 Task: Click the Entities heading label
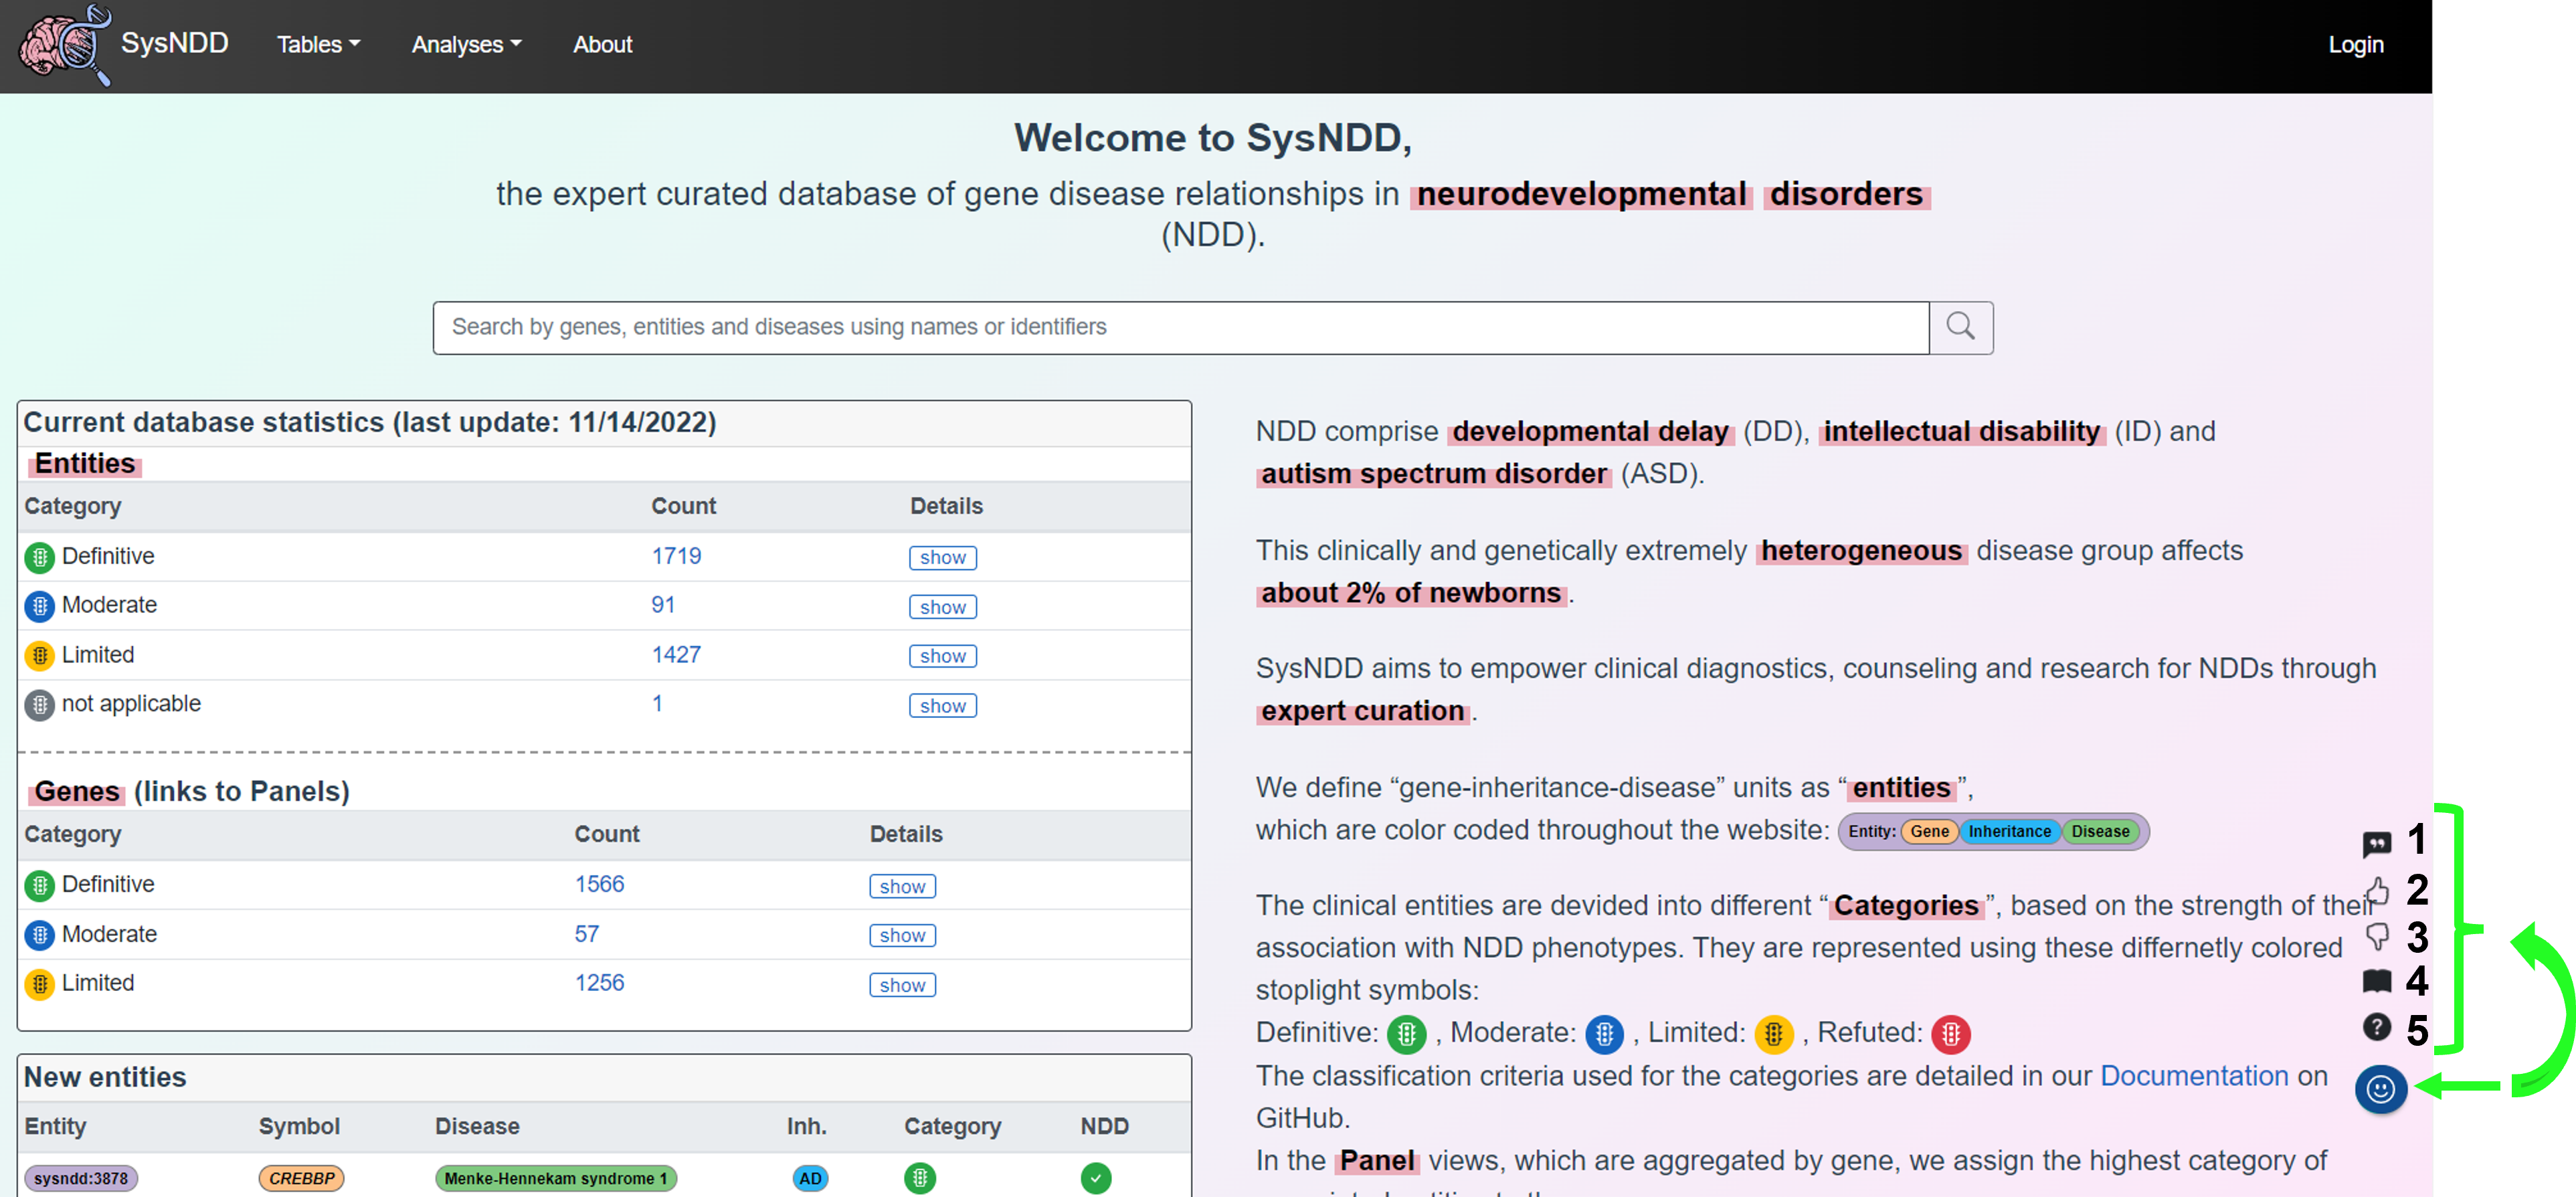[85, 464]
